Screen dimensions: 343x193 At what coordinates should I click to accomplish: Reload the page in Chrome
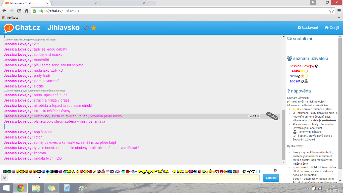pyautogui.click(x=19, y=11)
